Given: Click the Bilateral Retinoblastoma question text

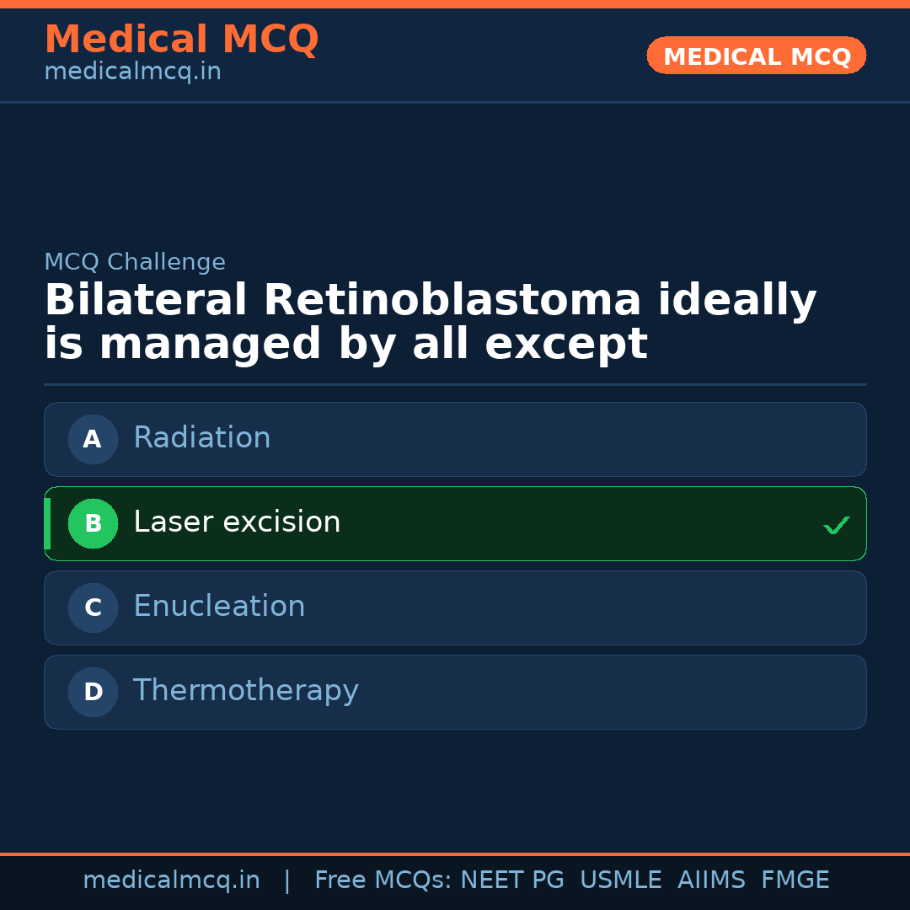Looking at the screenshot, I should pyautogui.click(x=430, y=323).
